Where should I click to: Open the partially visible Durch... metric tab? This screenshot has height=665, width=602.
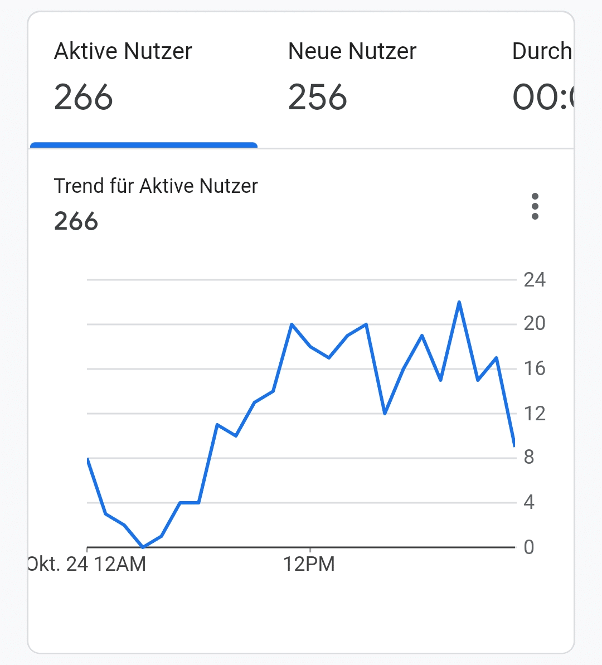[542, 78]
